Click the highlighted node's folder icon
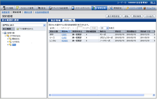Viewport: 157px width, 99px height. 10,45
